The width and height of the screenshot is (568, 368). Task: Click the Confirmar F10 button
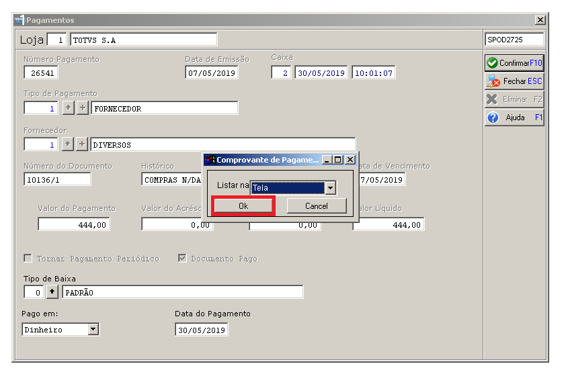[514, 63]
